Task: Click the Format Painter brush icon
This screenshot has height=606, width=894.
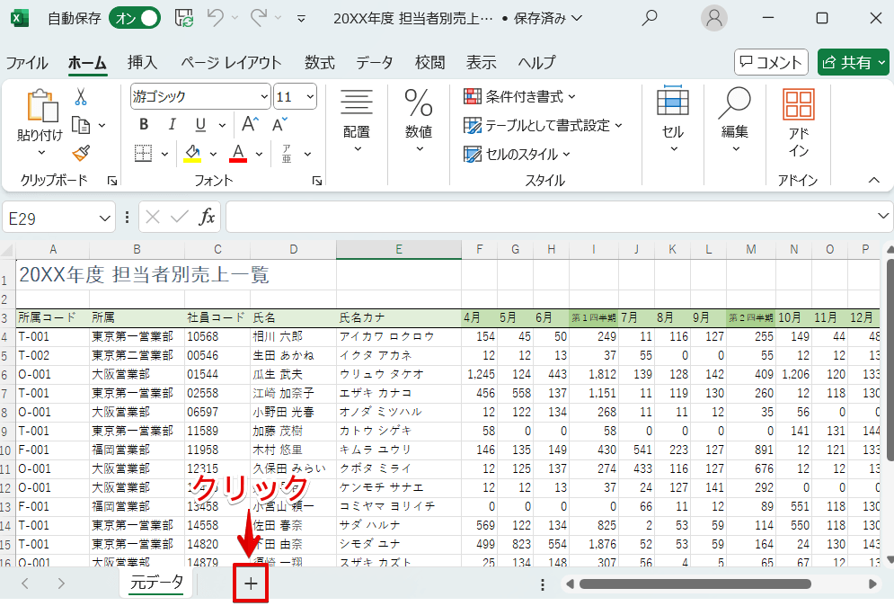Action: [81, 153]
